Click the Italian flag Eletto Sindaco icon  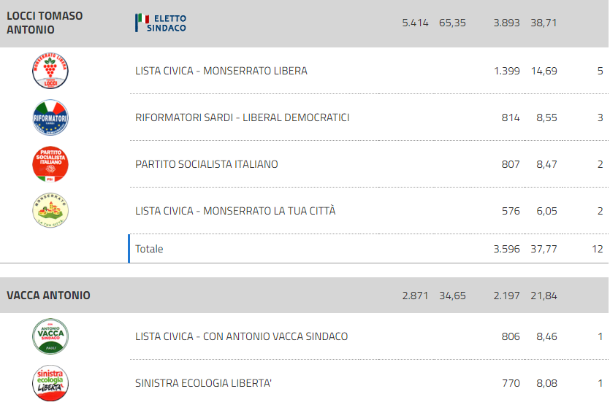coord(142,23)
